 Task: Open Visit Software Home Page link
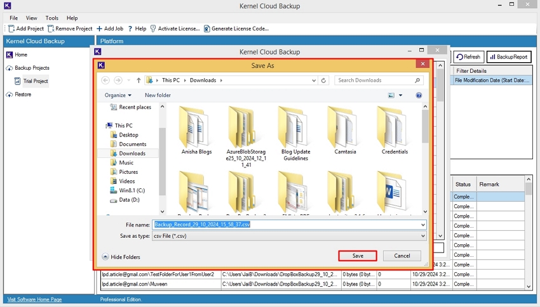pyautogui.click(x=34, y=299)
